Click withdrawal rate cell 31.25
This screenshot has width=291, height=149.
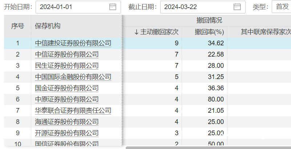click(x=216, y=77)
